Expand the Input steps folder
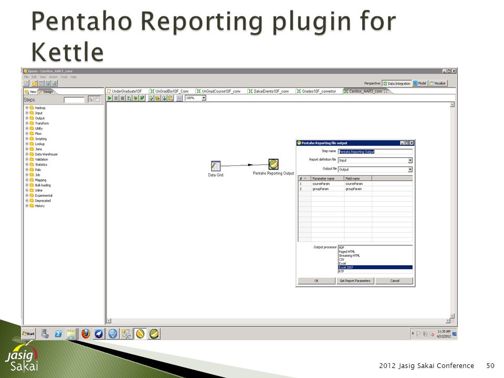The height and width of the screenshot is (378, 504). (x=27, y=113)
